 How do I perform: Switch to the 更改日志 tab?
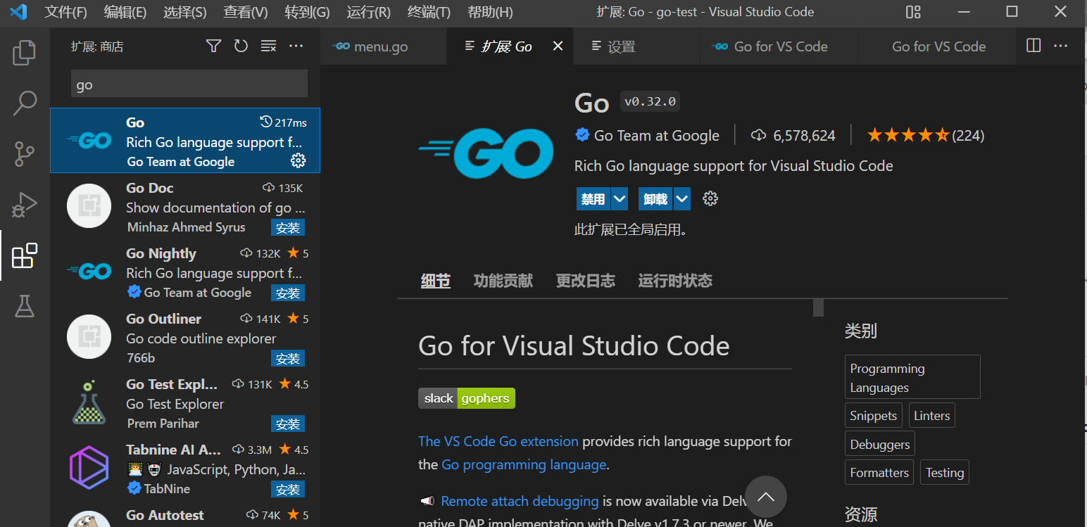click(x=585, y=281)
